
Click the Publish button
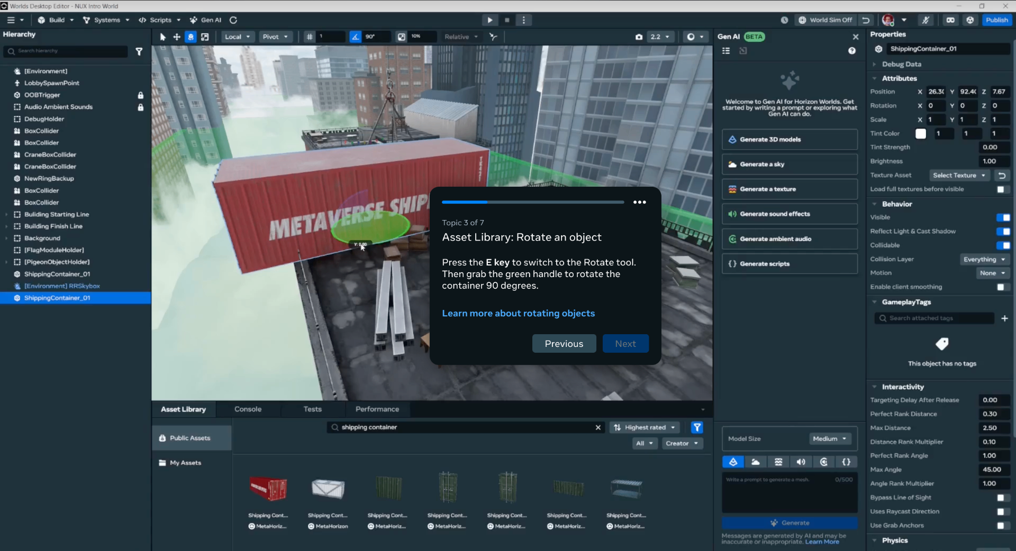coord(996,20)
